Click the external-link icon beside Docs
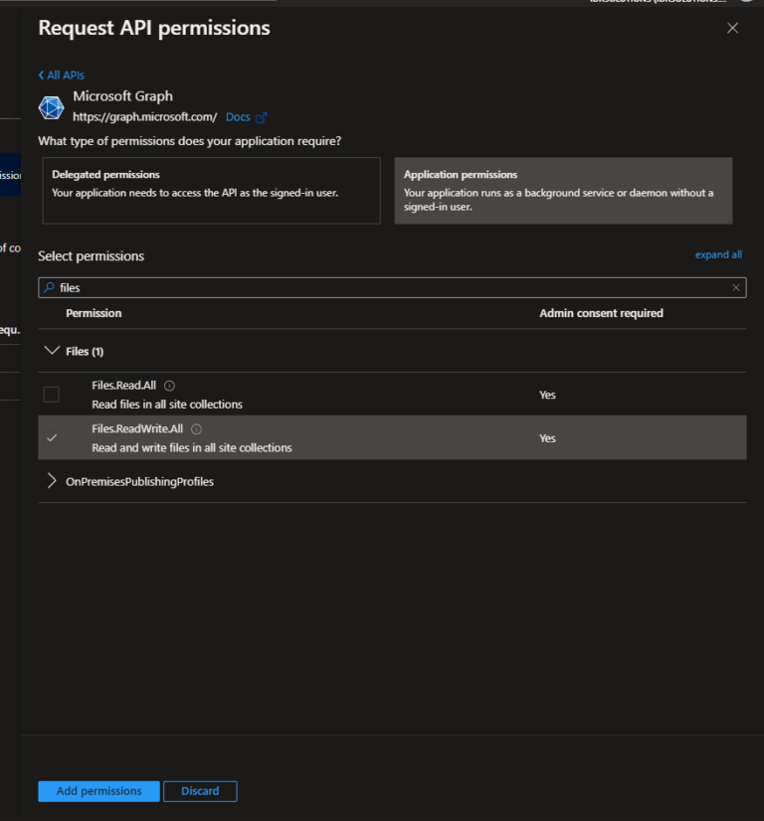764x821 pixels. (263, 116)
